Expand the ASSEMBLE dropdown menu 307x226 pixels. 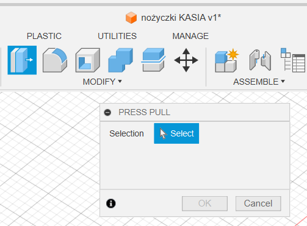(x=259, y=82)
